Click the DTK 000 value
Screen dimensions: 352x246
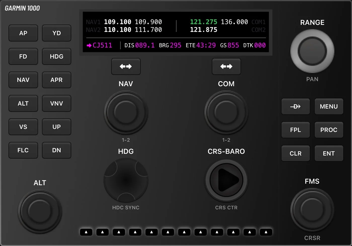pyautogui.click(x=260, y=45)
